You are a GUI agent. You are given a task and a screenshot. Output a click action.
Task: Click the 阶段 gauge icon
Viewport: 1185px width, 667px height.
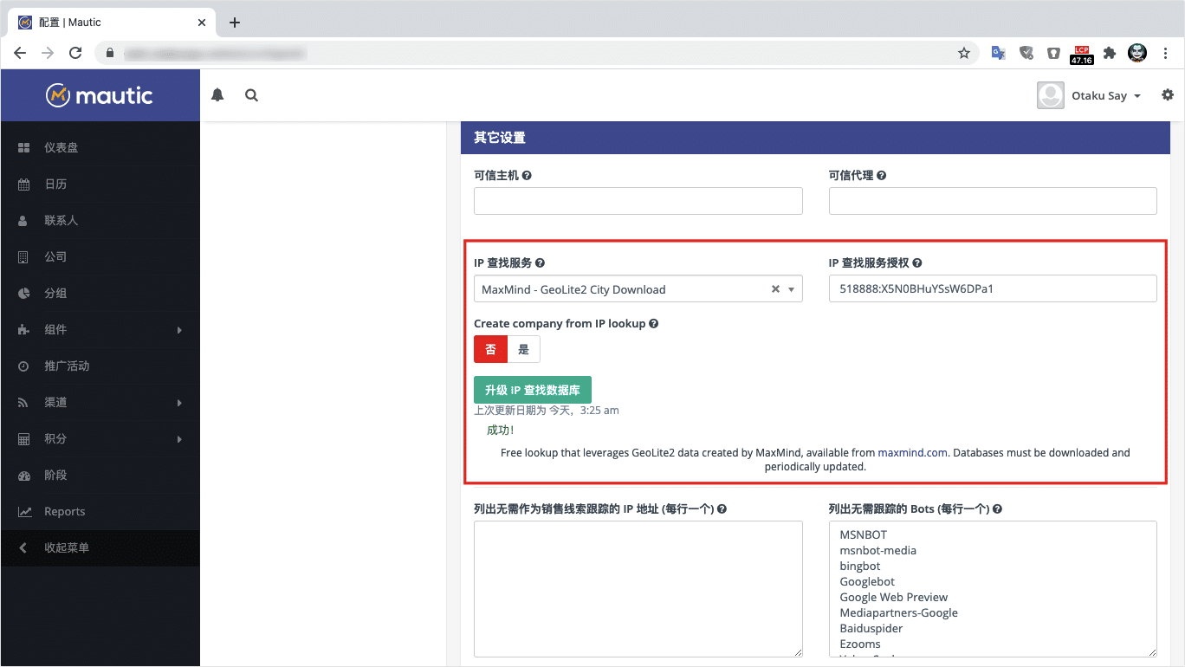24,476
